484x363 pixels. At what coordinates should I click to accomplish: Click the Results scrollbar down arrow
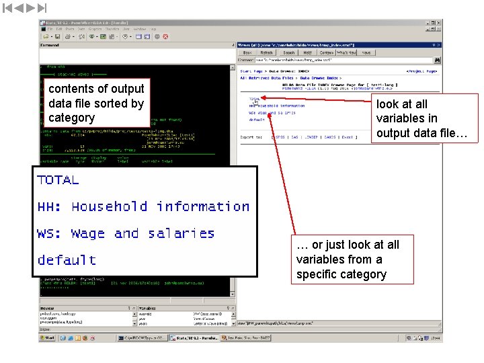point(233,294)
